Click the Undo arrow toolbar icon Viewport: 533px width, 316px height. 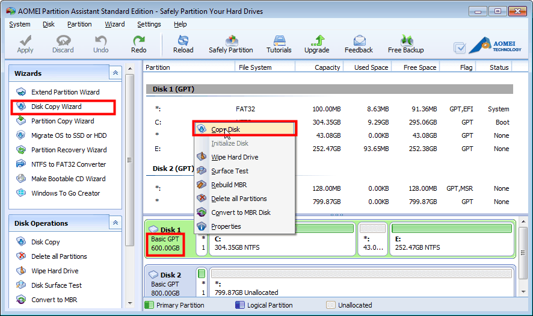[x=100, y=41]
